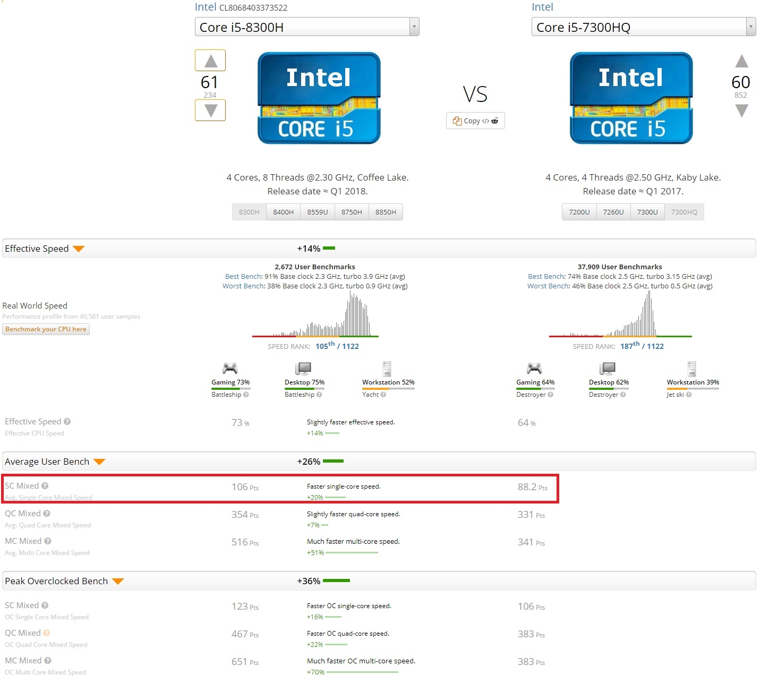Click the right Intel Core i5 logo image
The width and height of the screenshot is (761, 683).
click(631, 98)
